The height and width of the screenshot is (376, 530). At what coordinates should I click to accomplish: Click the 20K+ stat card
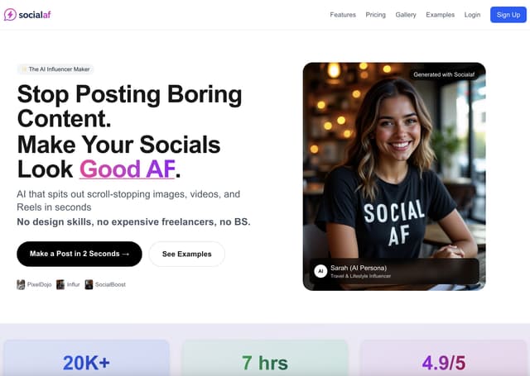point(86,361)
